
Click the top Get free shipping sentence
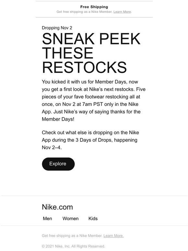coord(85,12)
